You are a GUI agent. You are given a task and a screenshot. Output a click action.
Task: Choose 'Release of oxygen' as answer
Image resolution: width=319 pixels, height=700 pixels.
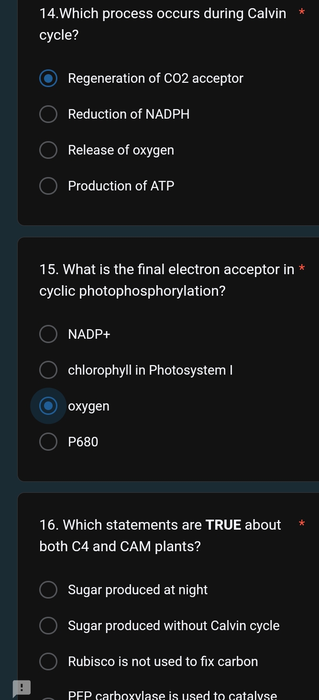coord(48,150)
